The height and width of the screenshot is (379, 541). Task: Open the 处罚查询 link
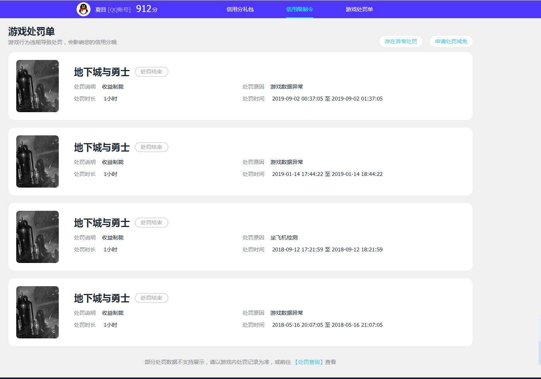(308, 362)
